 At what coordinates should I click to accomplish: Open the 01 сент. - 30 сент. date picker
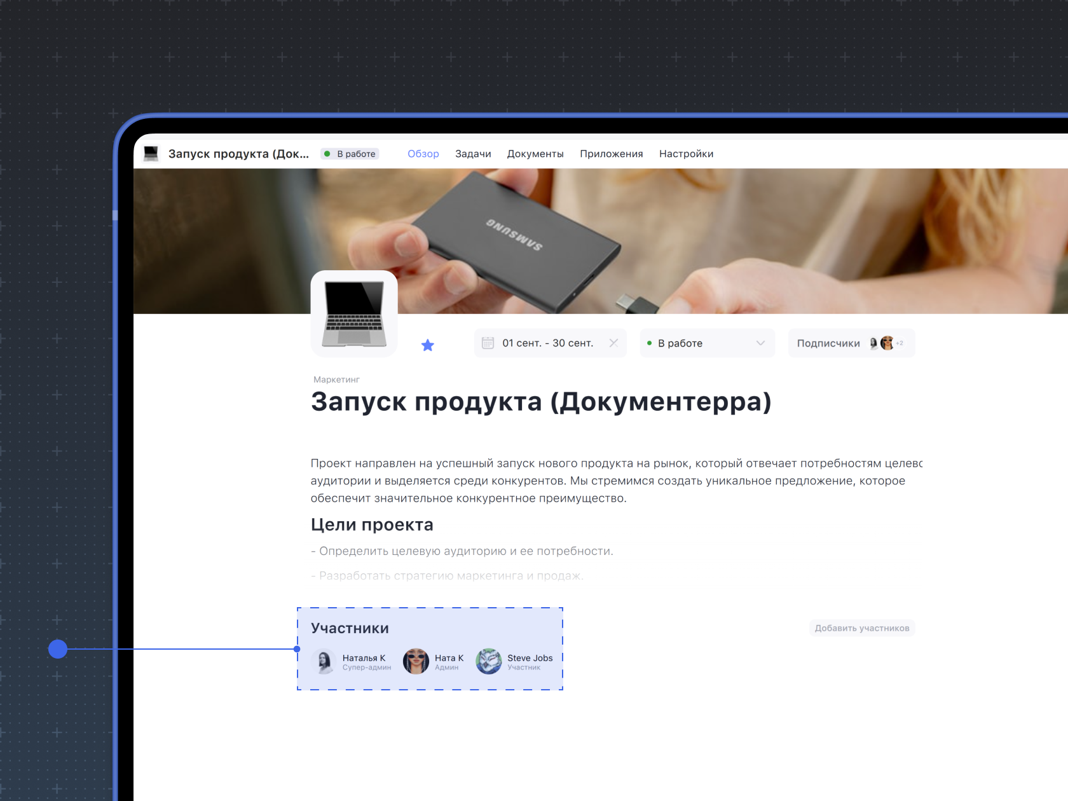547,343
